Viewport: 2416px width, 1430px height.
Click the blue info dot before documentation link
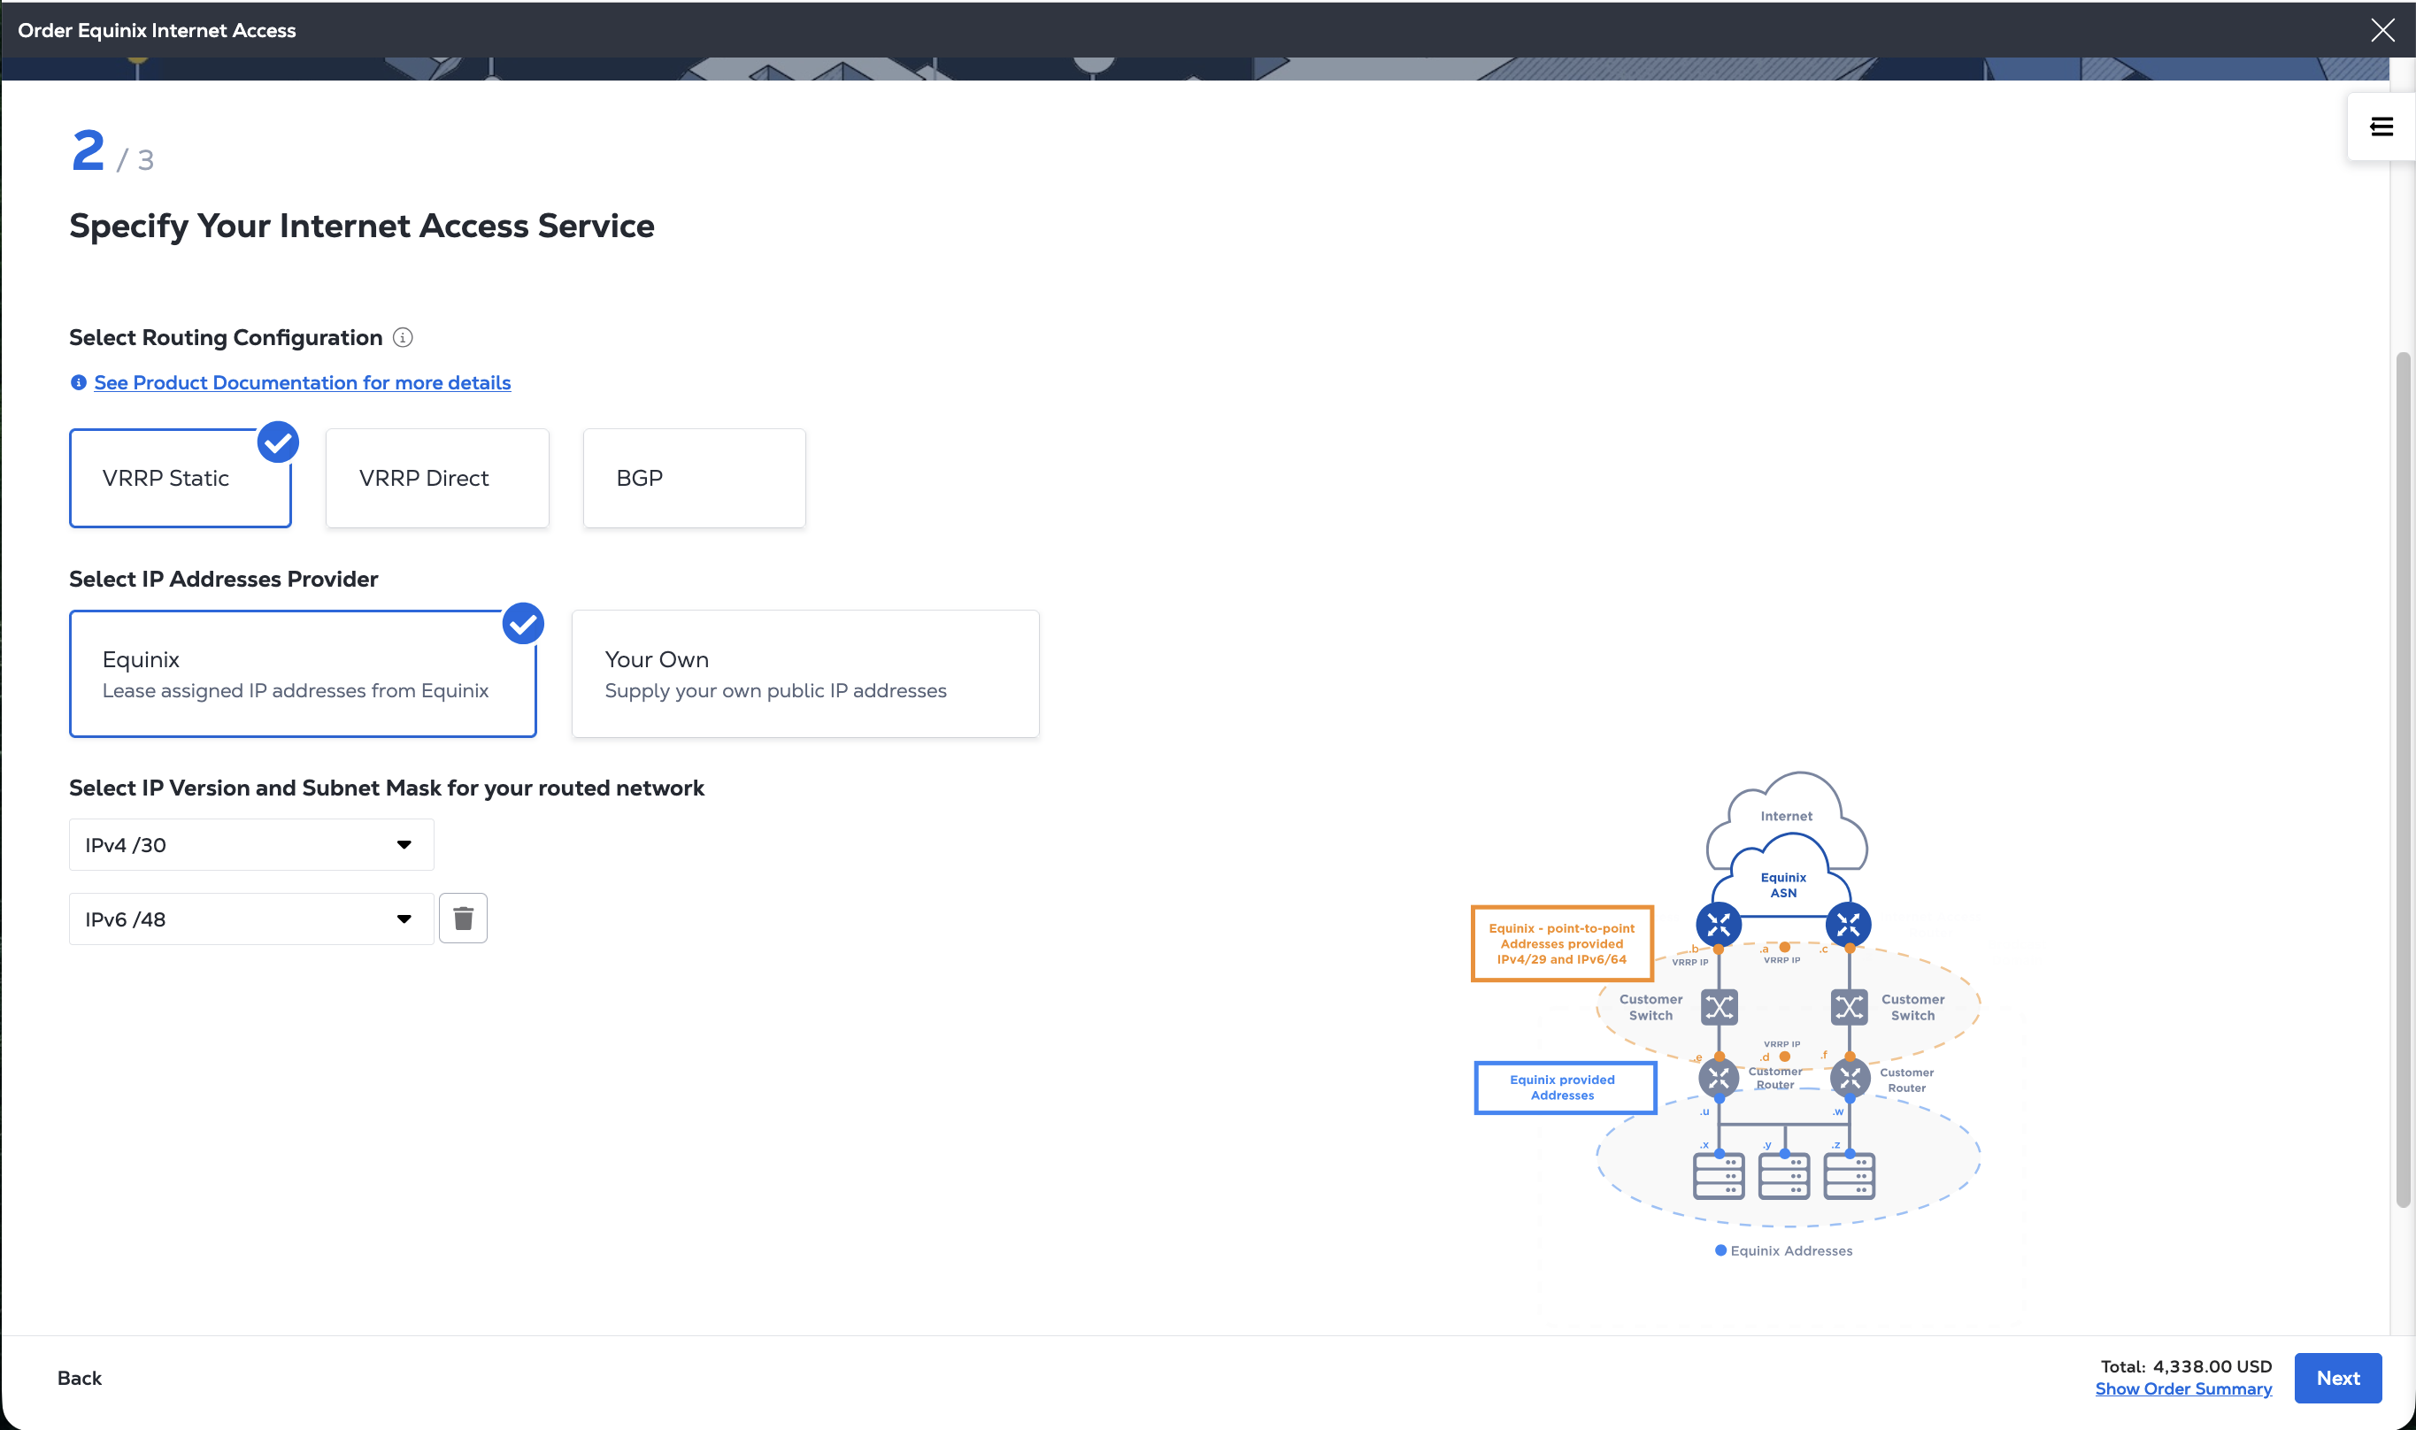[x=79, y=382]
